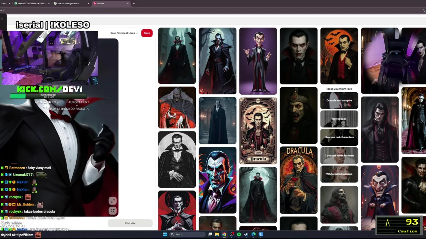Screen dimensions: 426x239
Task: Open the Dracula in moonlit graveyard with cape pin
Action: (217, 61)
